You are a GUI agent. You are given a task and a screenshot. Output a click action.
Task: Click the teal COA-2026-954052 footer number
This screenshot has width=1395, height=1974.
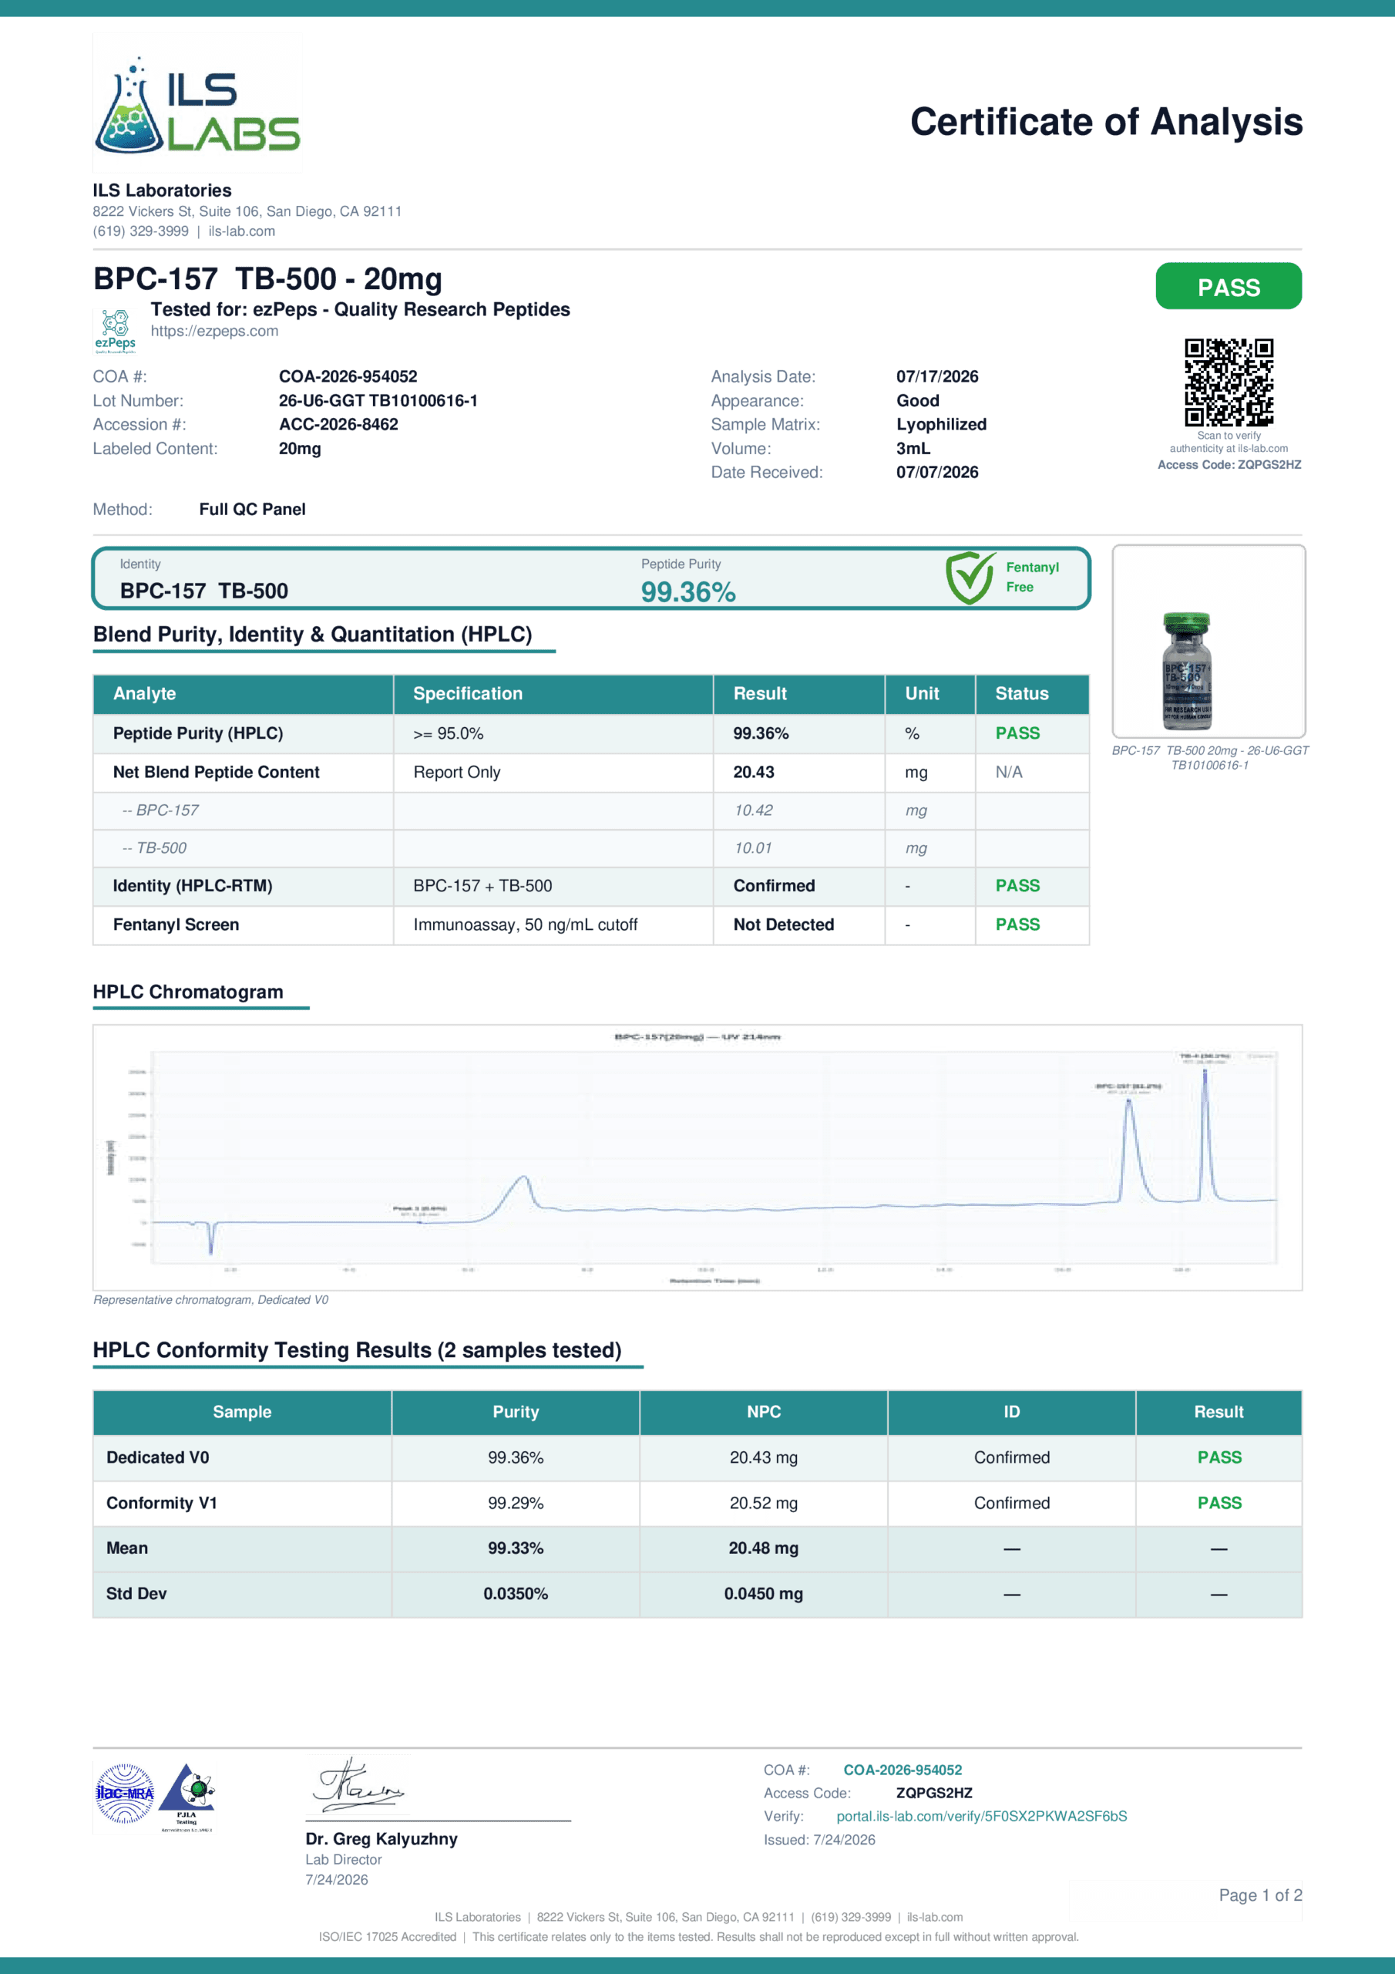[x=903, y=1770]
